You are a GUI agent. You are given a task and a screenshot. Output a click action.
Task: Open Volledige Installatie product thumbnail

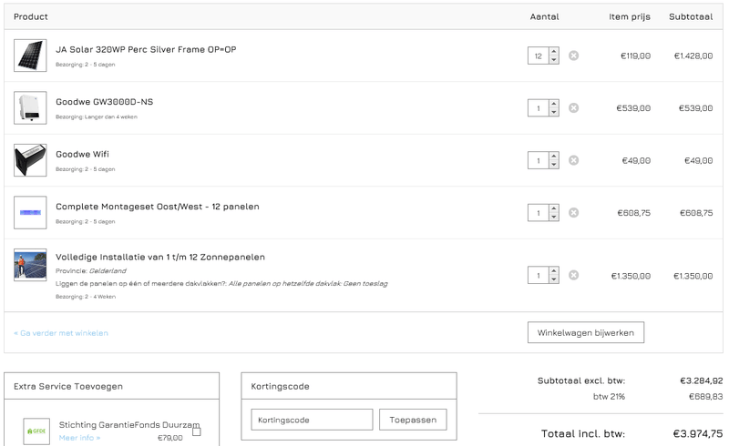tap(30, 265)
